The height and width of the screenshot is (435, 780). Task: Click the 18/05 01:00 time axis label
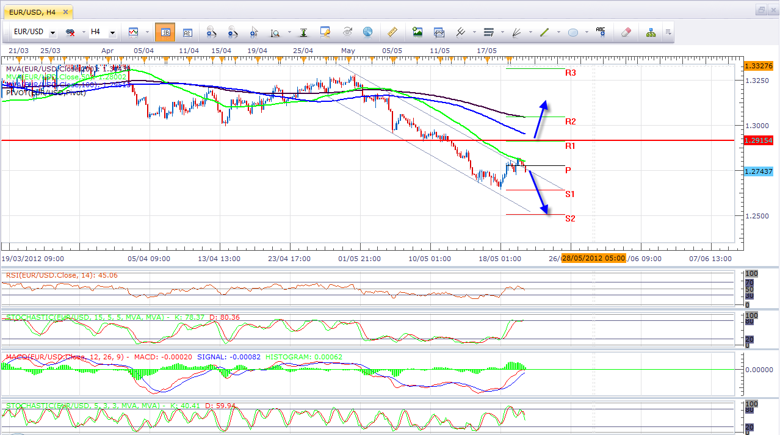(x=500, y=258)
